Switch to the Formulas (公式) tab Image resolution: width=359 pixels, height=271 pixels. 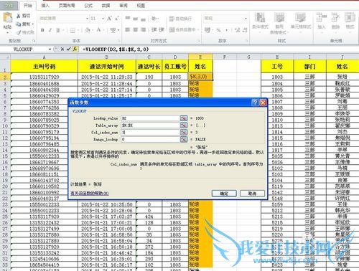click(88, 6)
